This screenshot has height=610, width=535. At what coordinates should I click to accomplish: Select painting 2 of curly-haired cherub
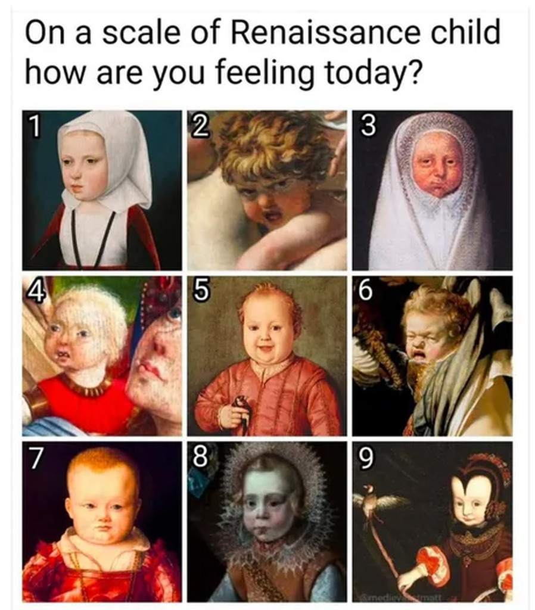267,190
